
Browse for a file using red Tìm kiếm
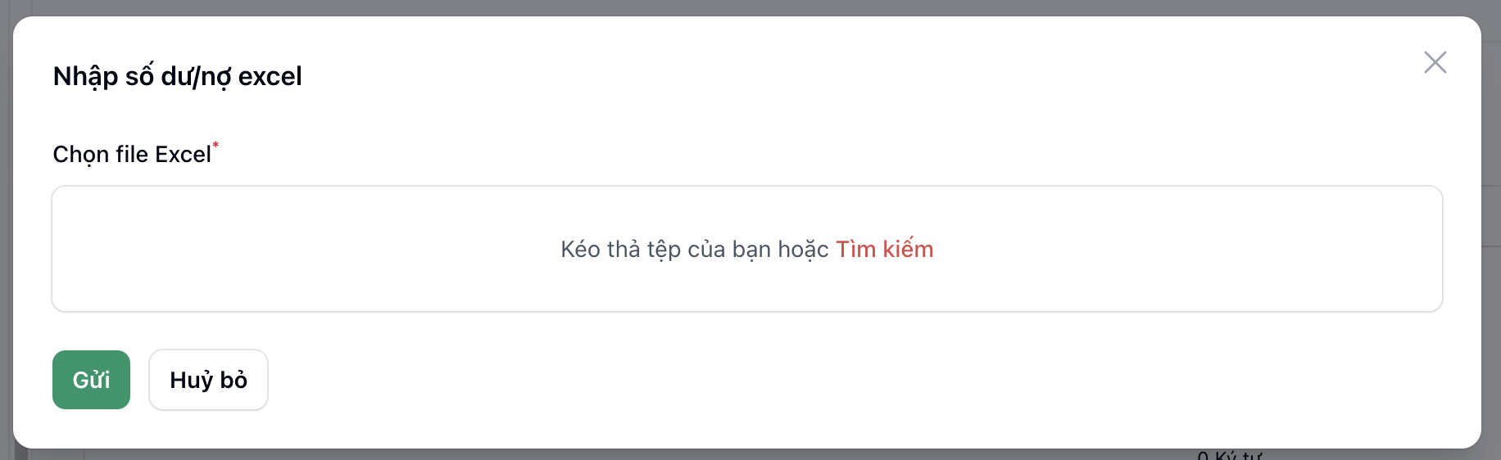[x=884, y=249]
